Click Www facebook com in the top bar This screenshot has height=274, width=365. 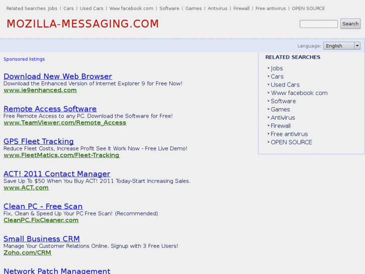tap(131, 9)
